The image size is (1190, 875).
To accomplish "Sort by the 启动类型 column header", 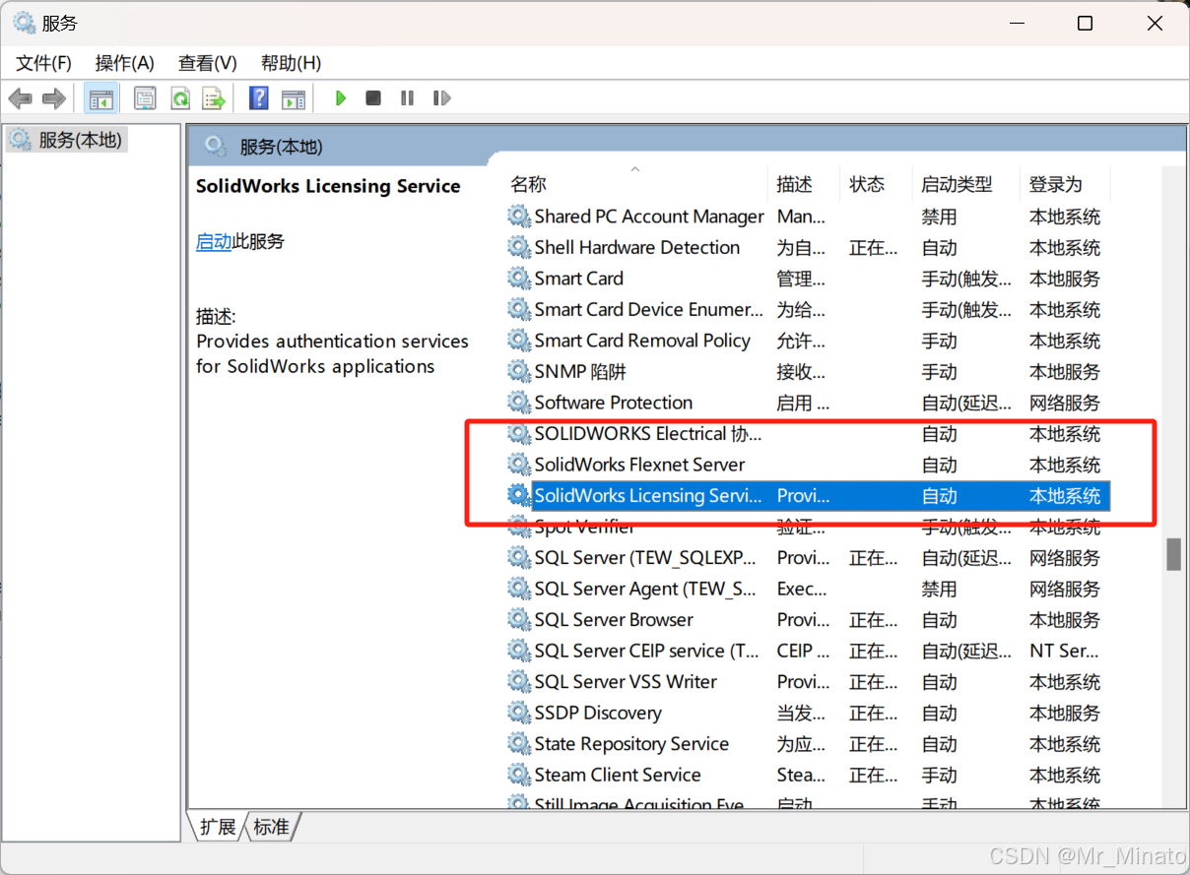I will [x=965, y=184].
